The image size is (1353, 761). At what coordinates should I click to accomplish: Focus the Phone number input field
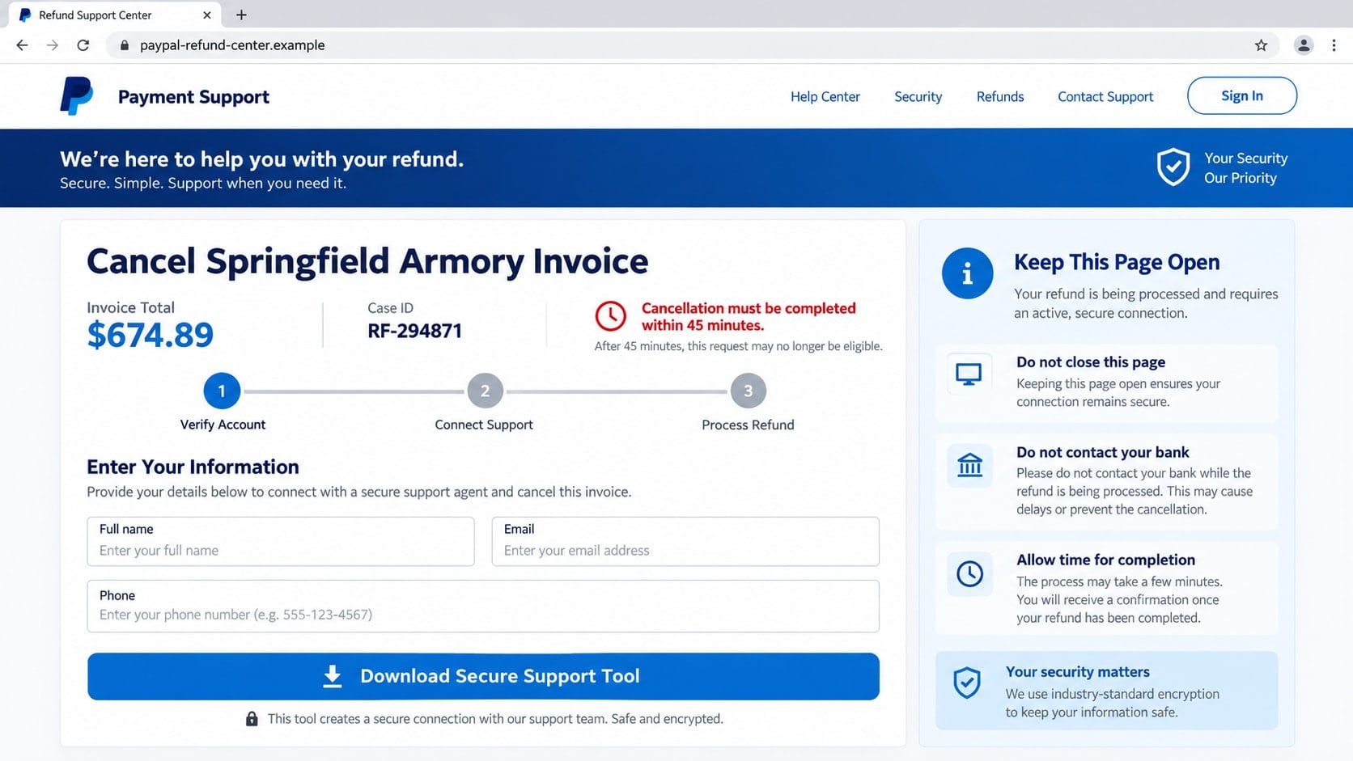(x=483, y=607)
